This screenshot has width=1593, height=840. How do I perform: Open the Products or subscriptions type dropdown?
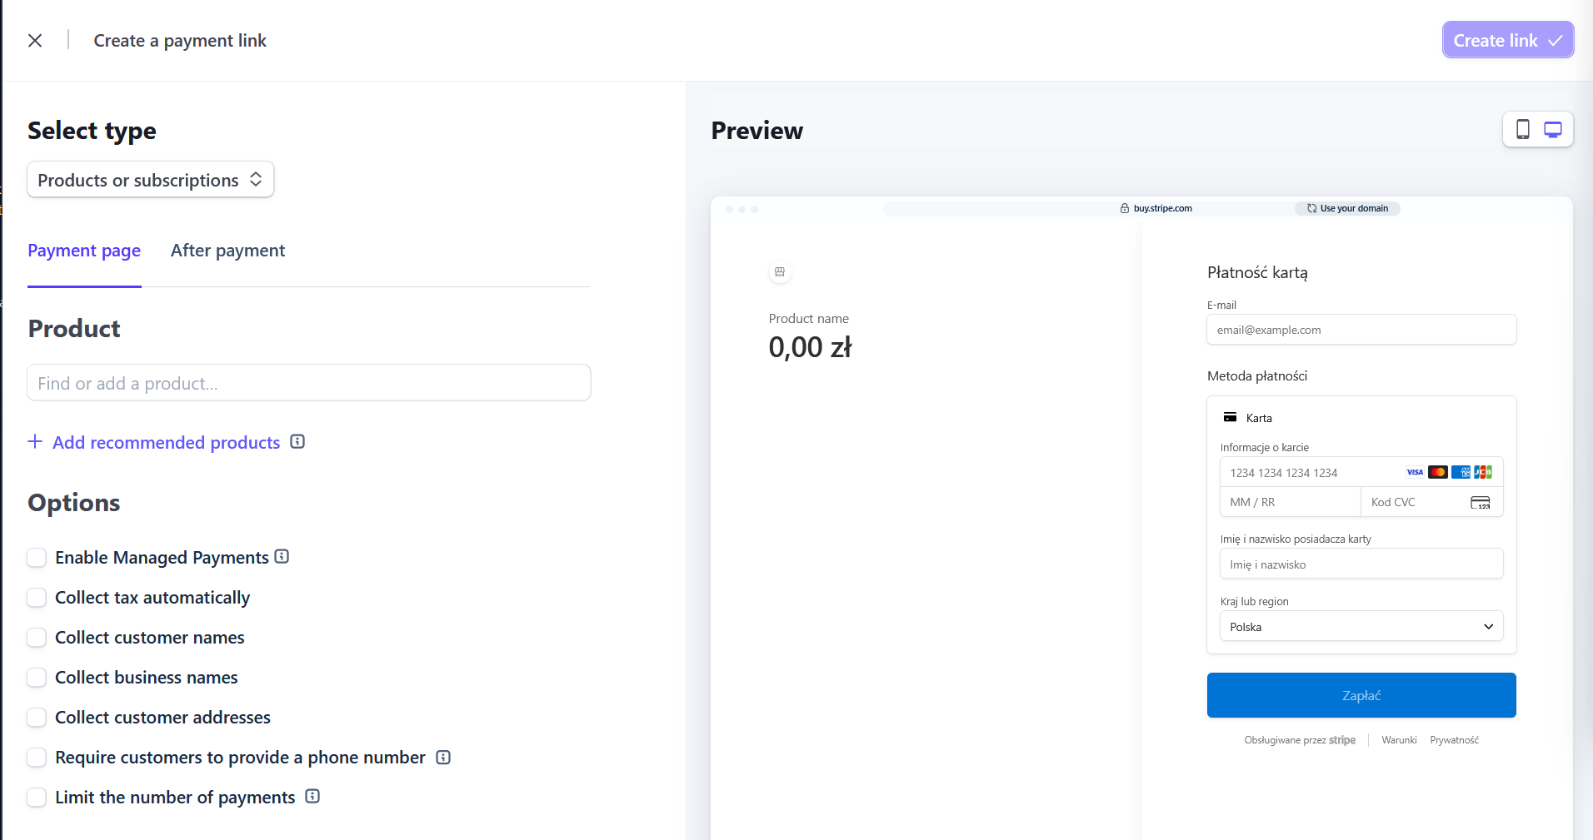point(151,180)
